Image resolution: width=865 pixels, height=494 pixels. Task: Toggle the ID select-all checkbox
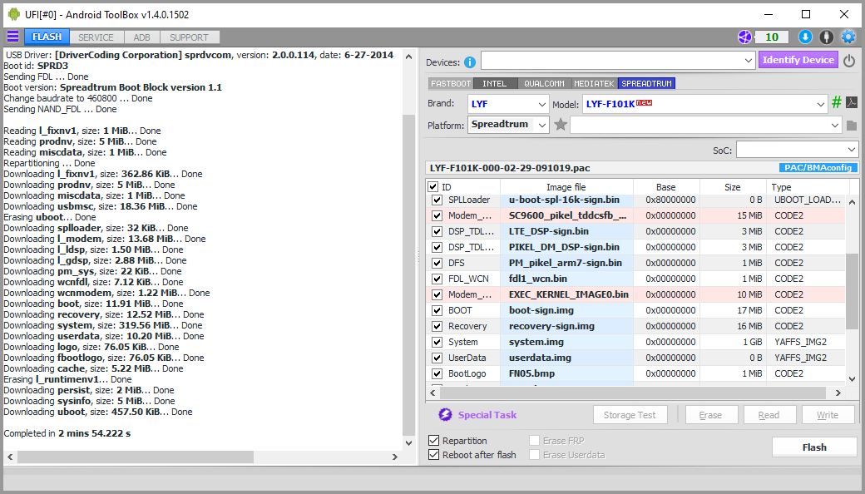[433, 187]
